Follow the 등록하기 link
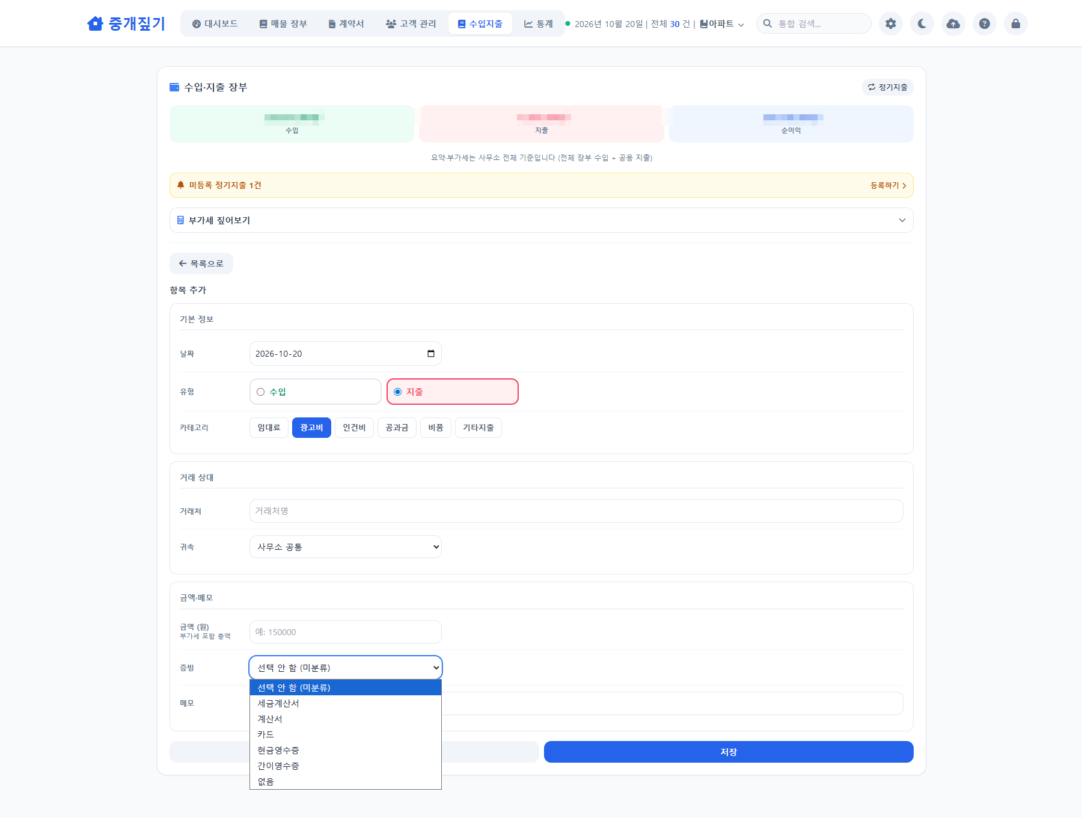Viewport: 1082px width, 818px height. coord(888,185)
